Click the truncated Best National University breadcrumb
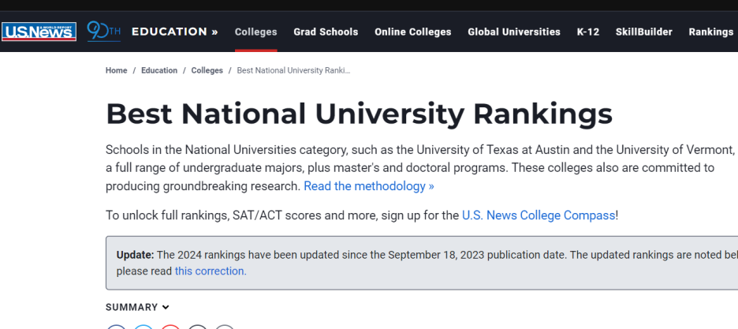 point(293,70)
